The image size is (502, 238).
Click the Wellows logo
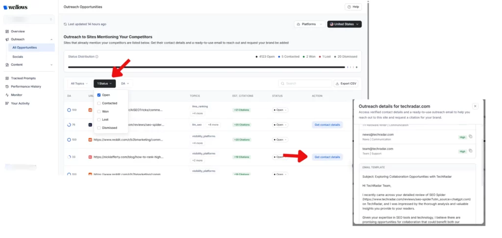(x=15, y=7)
